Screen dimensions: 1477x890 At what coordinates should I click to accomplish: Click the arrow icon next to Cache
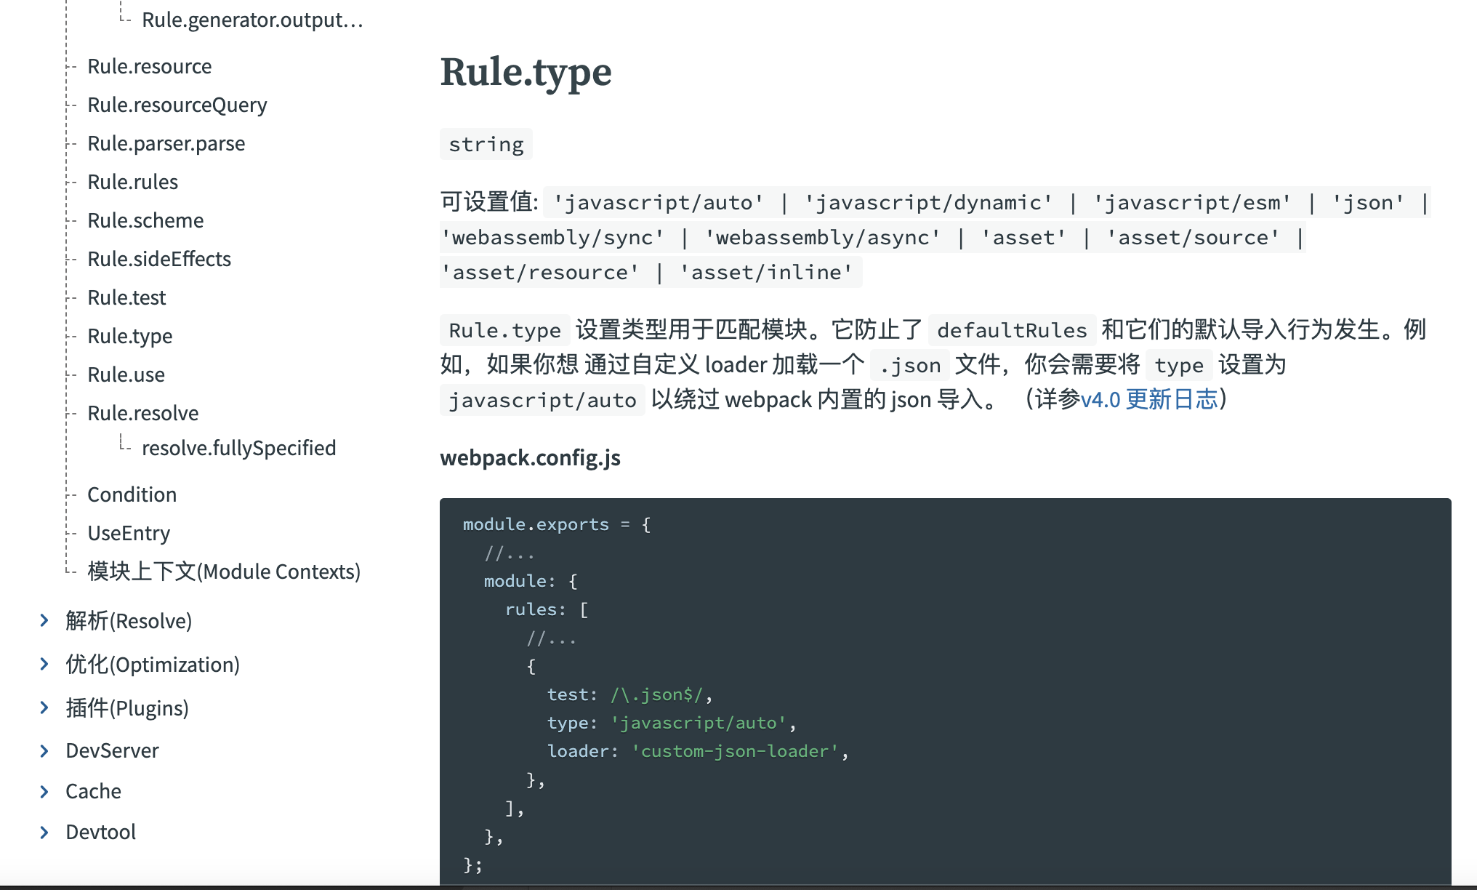(44, 791)
